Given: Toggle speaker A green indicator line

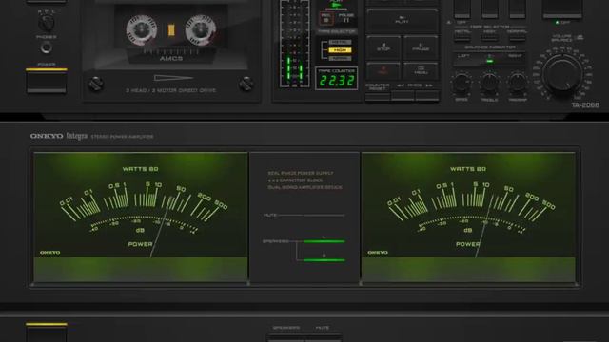Looking at the screenshot, I should click(x=324, y=241).
